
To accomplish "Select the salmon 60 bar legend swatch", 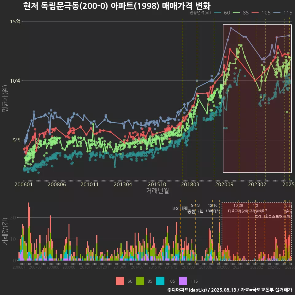I will pyautogui.click(x=120, y=281).
